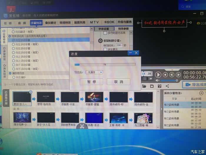Select 向右翻录（拖尾） radio option

click(x=13, y=32)
